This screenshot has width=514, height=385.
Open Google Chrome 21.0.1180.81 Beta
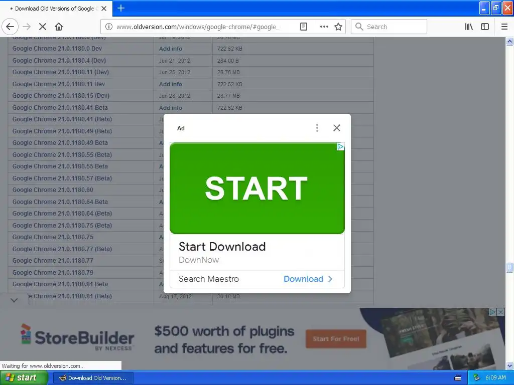[60, 284]
